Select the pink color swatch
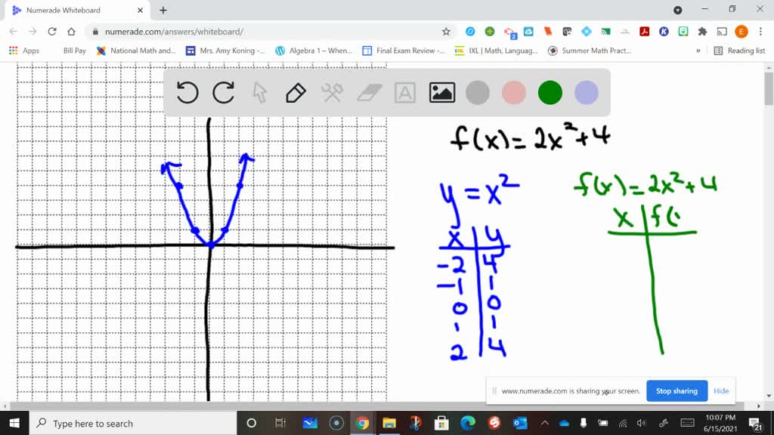The width and height of the screenshot is (774, 435). click(x=514, y=92)
